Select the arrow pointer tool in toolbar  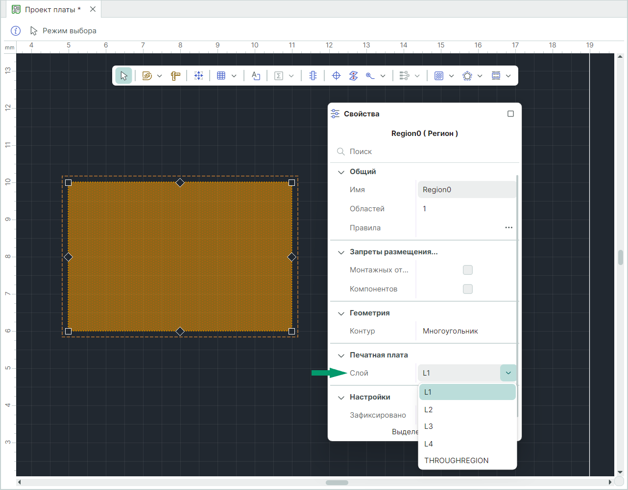(124, 76)
